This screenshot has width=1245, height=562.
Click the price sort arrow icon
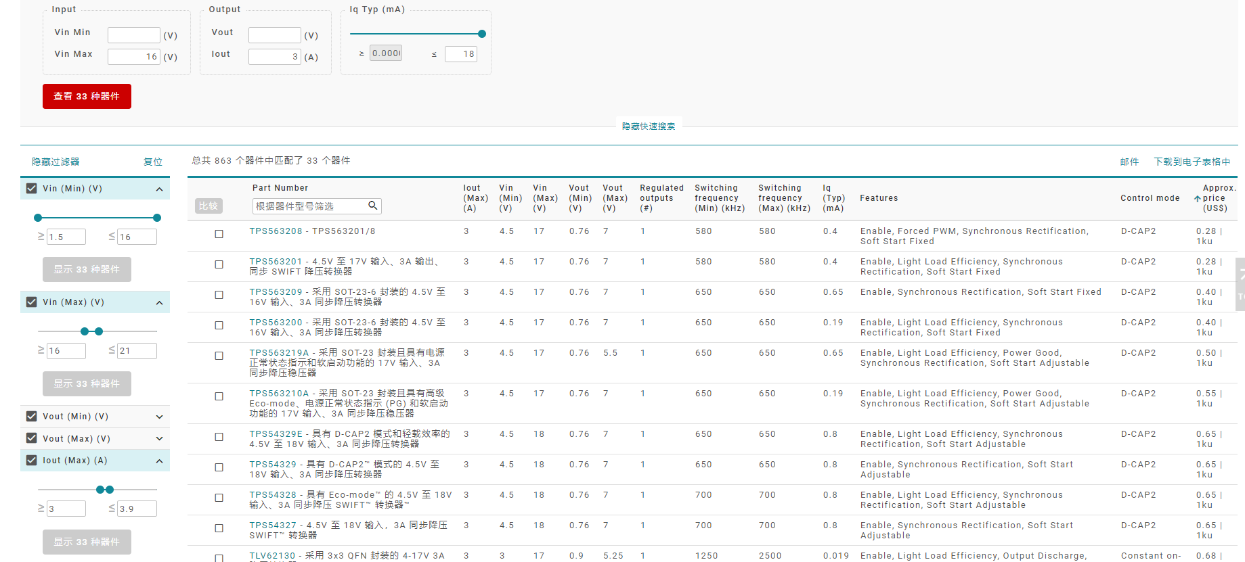pyautogui.click(x=1198, y=199)
